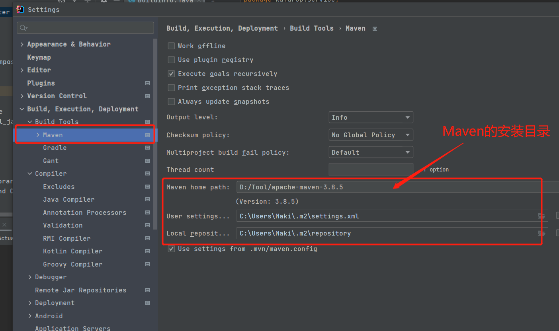Select Kotlin Compiler in the tree
This screenshot has height=331, width=559.
73,251
